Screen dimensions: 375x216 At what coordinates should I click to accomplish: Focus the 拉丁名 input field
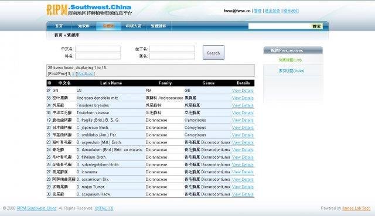tap(172, 49)
